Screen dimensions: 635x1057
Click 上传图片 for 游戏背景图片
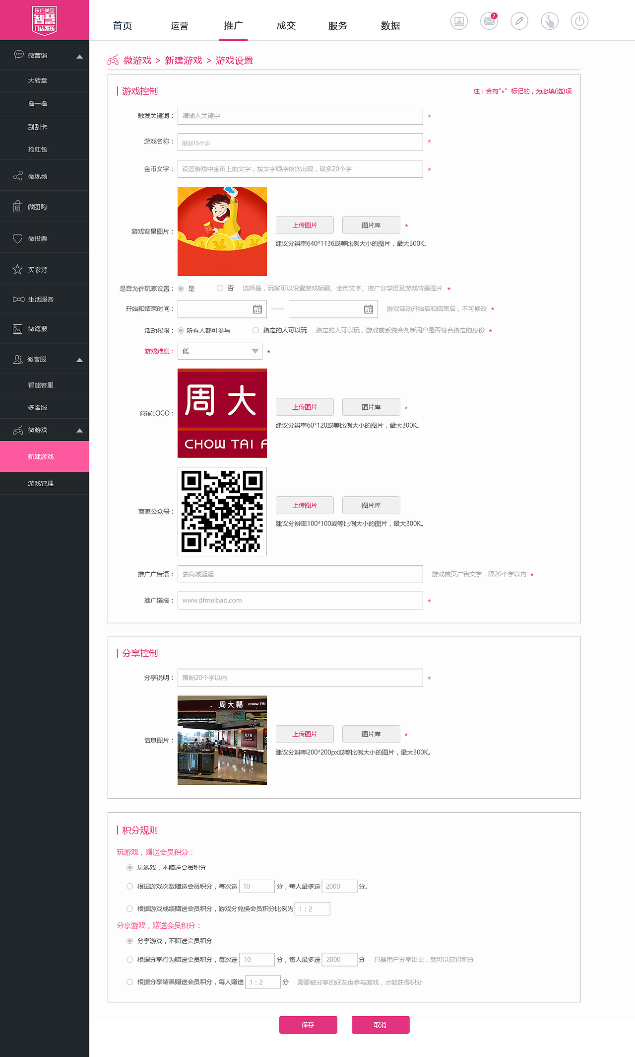tap(305, 225)
